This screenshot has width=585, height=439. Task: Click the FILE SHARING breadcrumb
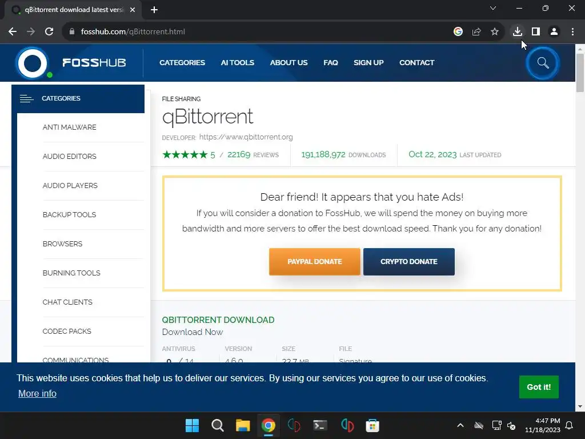(181, 99)
